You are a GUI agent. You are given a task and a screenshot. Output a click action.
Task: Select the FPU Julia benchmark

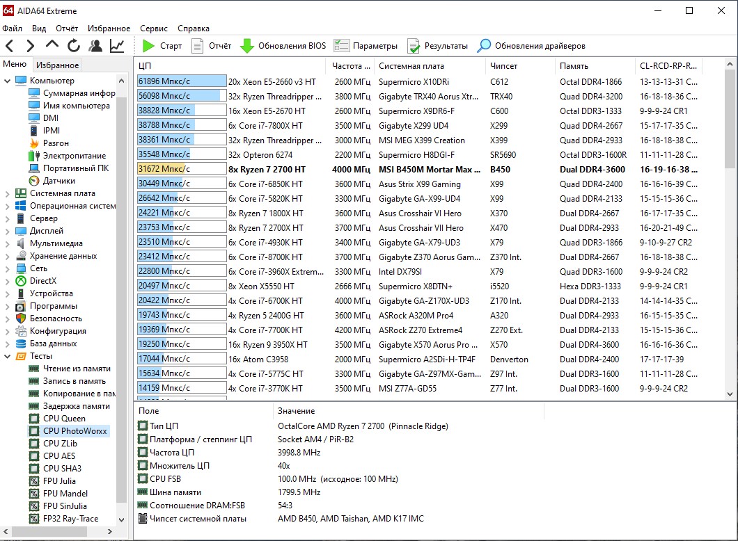tap(59, 481)
